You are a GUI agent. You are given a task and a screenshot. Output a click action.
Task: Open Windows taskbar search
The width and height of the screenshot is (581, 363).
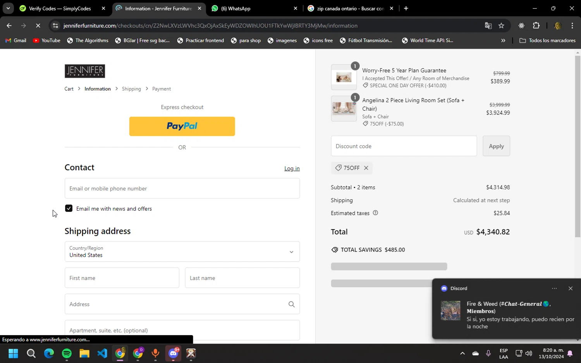tap(31, 353)
